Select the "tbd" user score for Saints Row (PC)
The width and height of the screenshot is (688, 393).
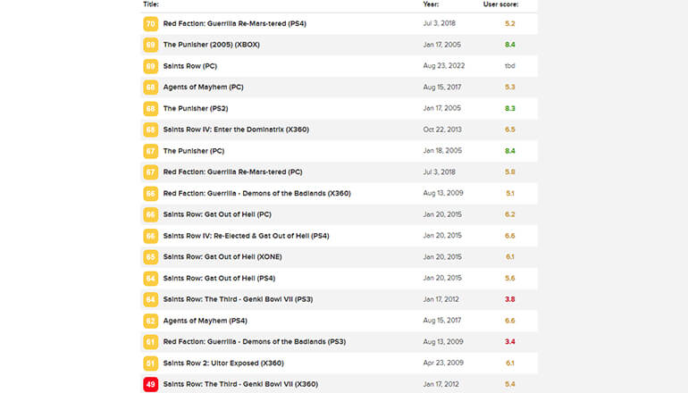click(x=510, y=66)
